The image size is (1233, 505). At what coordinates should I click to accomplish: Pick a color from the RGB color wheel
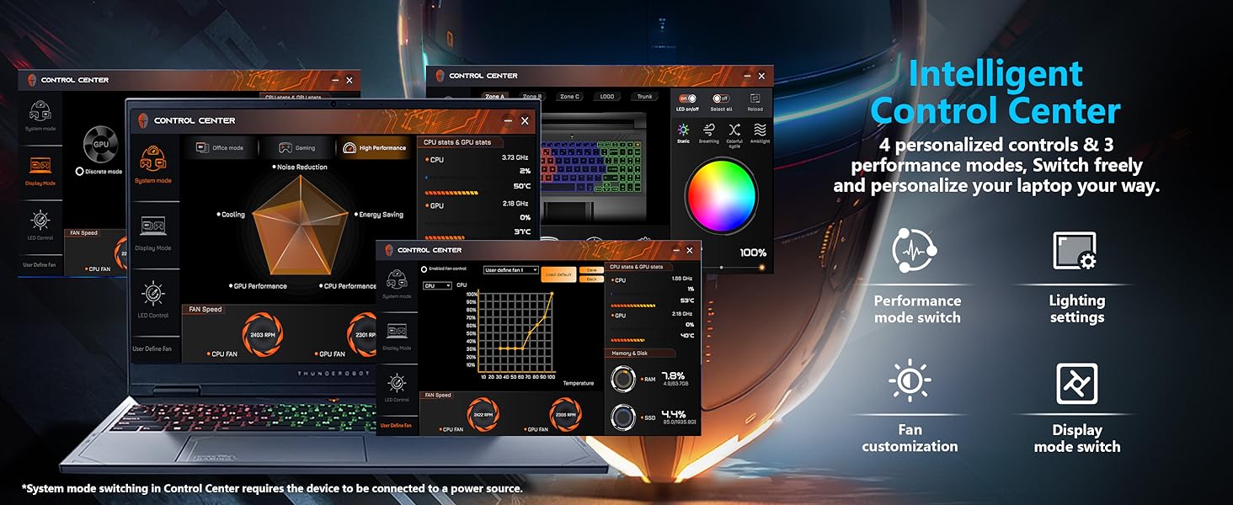tap(722, 195)
